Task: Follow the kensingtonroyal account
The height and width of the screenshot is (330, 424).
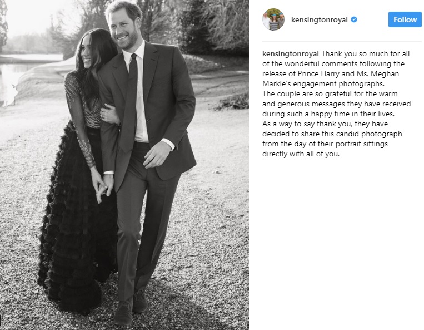Action: [405, 19]
